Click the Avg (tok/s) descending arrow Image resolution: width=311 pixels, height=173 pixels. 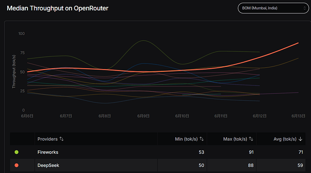pos(301,139)
